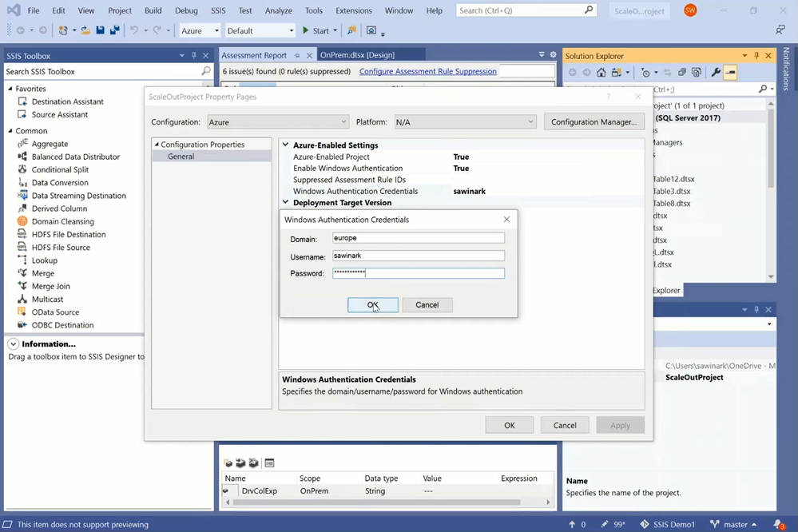The width and height of the screenshot is (798, 532).
Task: Click the Password input field
Action: 419,273
